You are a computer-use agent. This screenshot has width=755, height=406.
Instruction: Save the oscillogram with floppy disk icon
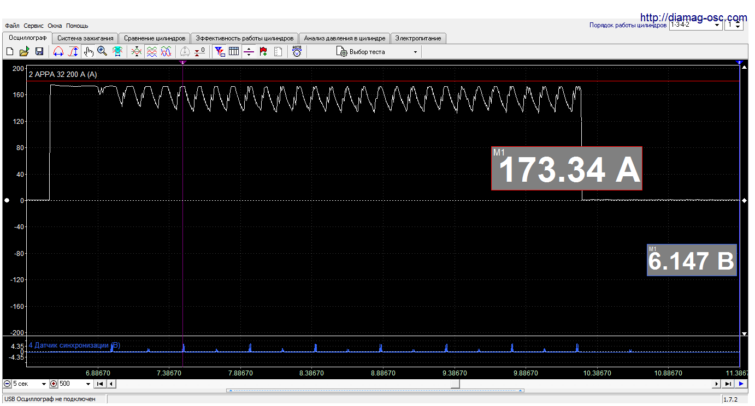click(x=39, y=51)
